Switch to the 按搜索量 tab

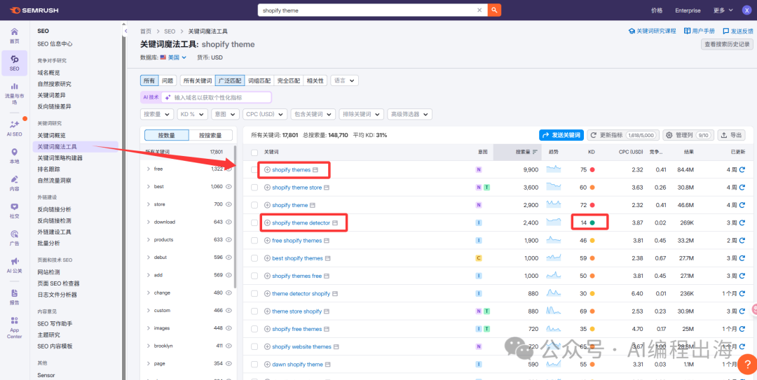[210, 136]
